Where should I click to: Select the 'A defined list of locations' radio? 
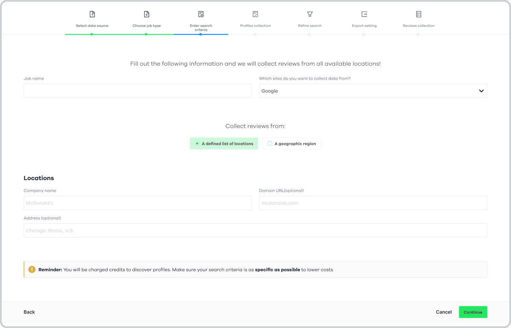click(x=197, y=144)
